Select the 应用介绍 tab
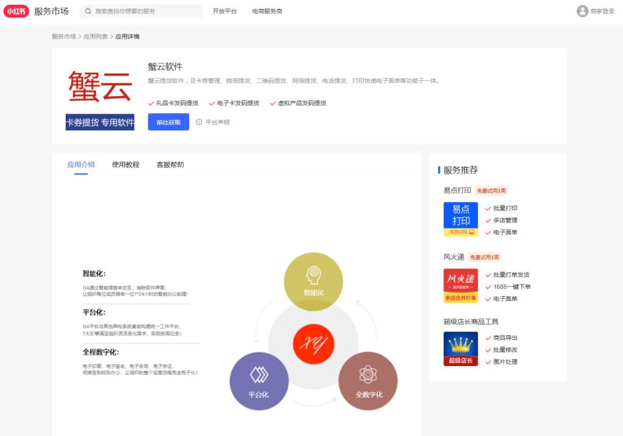The height and width of the screenshot is (436, 623). (x=81, y=164)
